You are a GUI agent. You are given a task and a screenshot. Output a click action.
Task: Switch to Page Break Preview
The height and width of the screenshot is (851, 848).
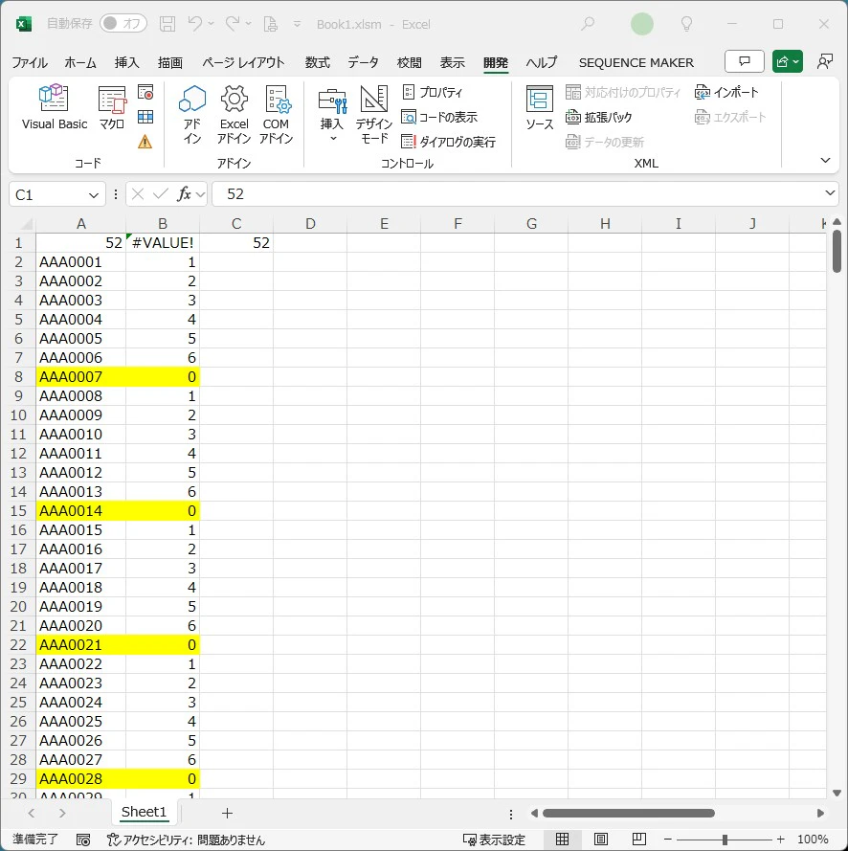[639, 840]
